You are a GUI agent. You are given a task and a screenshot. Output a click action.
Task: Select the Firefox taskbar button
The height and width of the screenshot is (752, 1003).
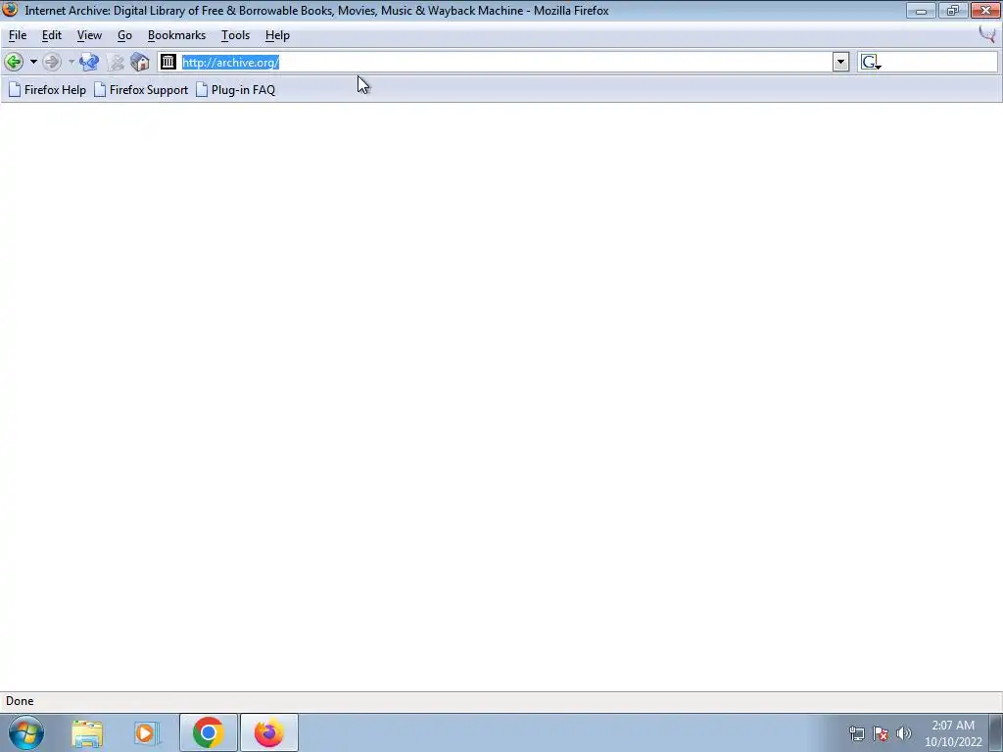[x=269, y=732]
